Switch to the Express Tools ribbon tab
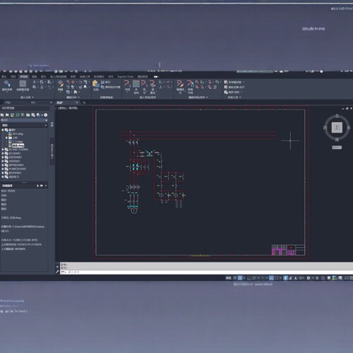 point(125,76)
